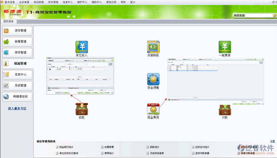Click the 搜索菜单 search input field
The image size is (277, 158).
tap(259, 16)
